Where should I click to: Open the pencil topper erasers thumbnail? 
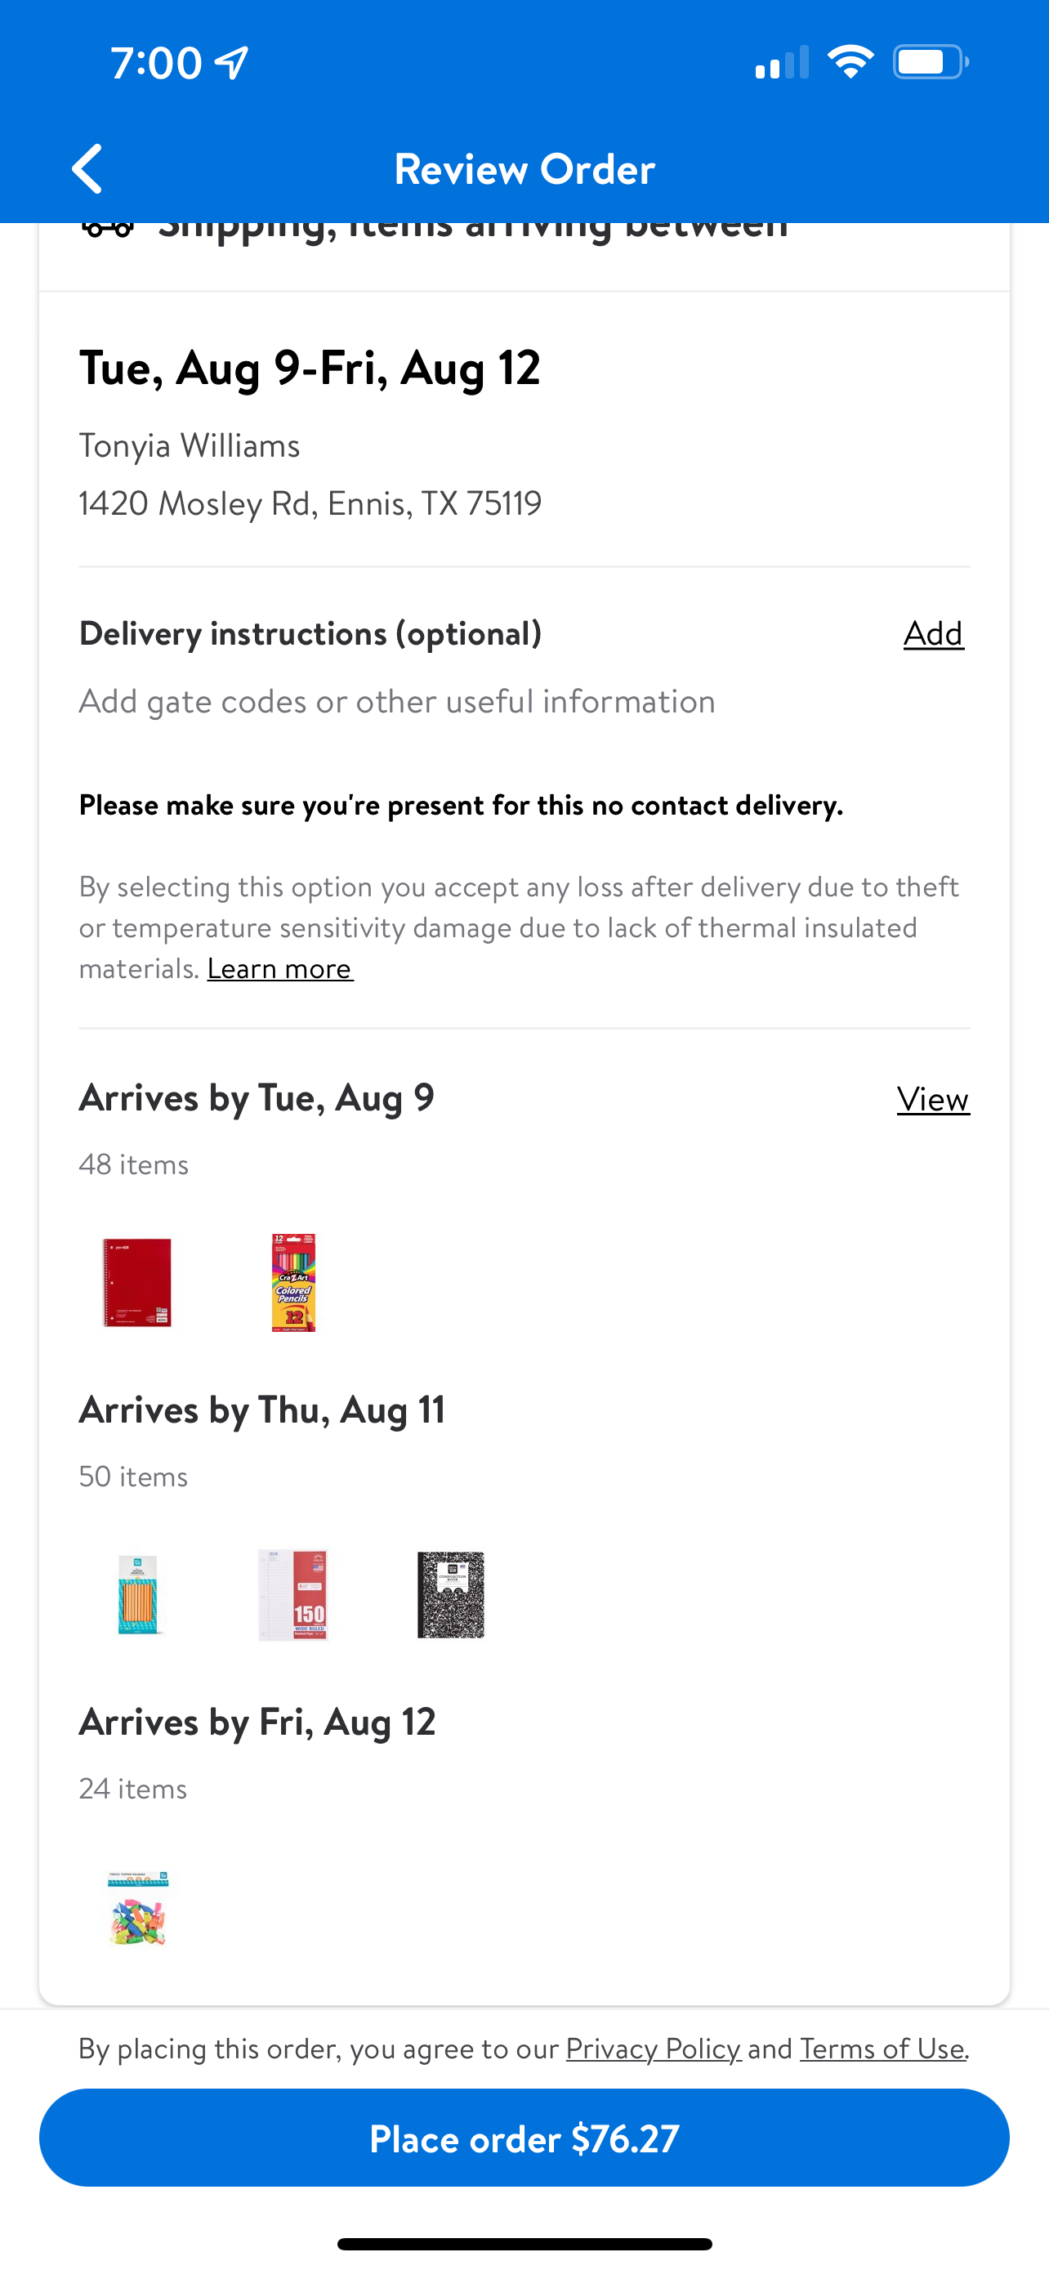click(137, 1907)
